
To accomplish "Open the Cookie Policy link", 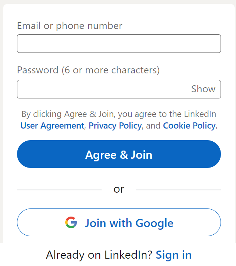I will click(x=189, y=125).
